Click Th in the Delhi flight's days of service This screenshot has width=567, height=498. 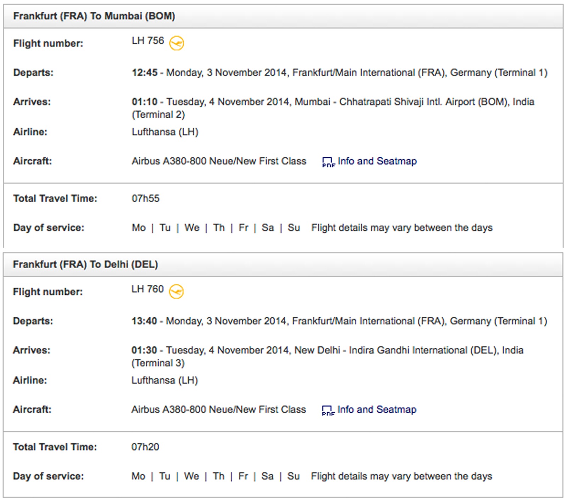(219, 476)
